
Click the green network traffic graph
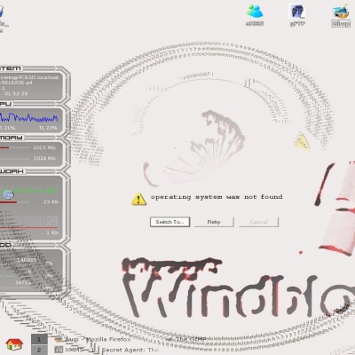coord(28,190)
